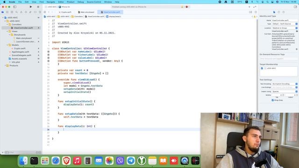The image size is (299, 168).
Task: Select Assets.xcassets in the navigator
Action: 19,59
